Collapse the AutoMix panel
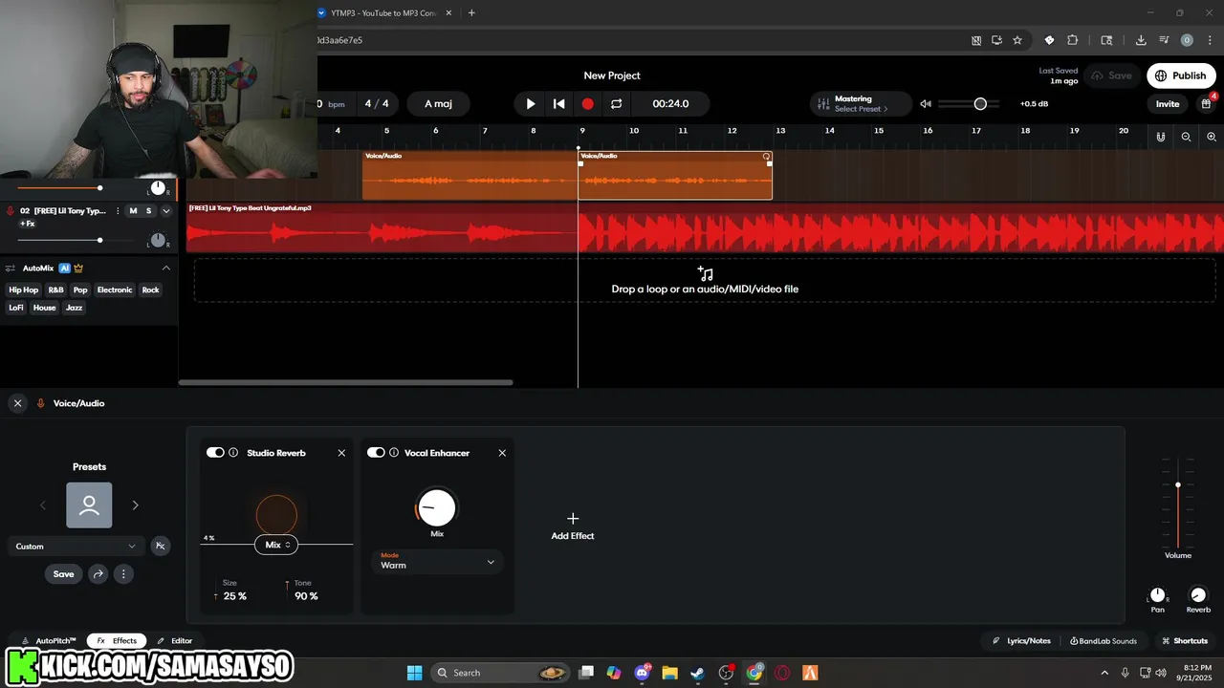The height and width of the screenshot is (688, 1224). 166,269
